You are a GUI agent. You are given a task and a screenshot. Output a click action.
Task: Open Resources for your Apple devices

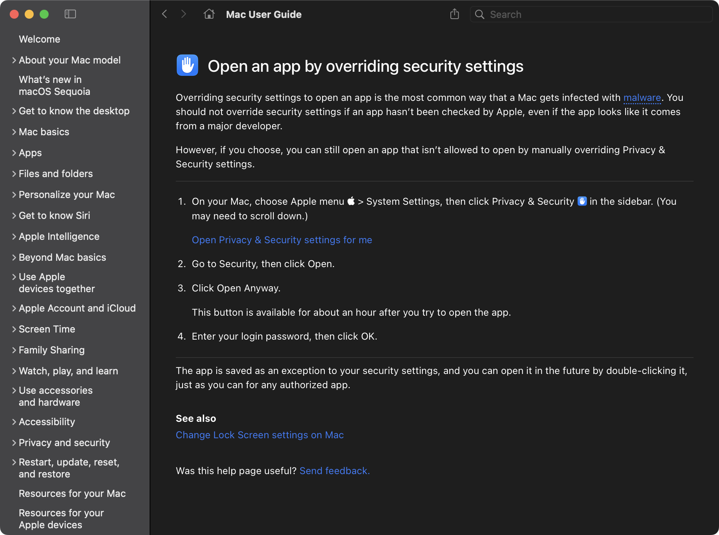61,519
